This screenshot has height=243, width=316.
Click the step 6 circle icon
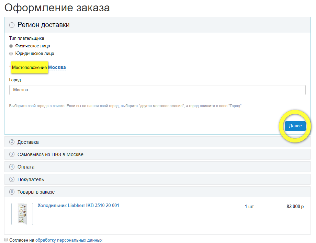click(12, 192)
